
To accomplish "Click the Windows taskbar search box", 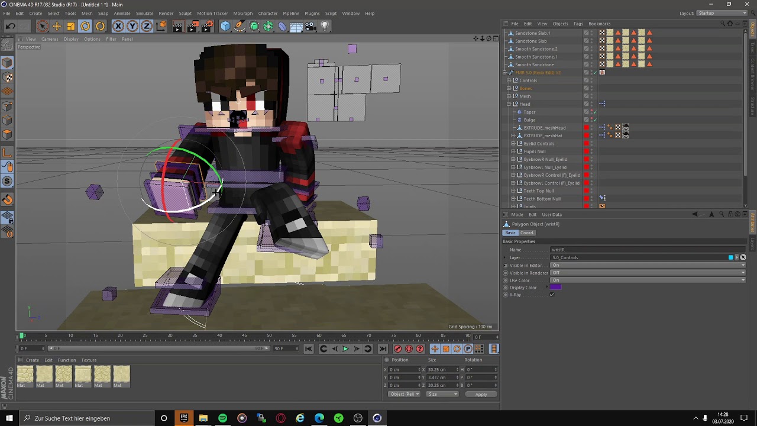I will (86, 418).
